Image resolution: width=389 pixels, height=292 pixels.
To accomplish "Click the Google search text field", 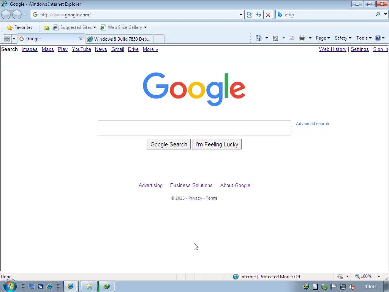I will point(194,128).
